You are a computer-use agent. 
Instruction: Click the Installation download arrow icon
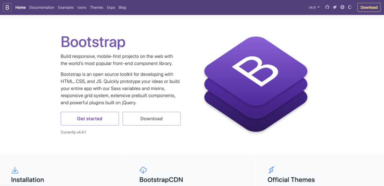pyautogui.click(x=15, y=170)
